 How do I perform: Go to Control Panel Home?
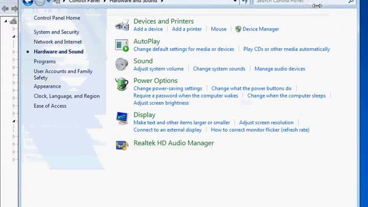[57, 18]
